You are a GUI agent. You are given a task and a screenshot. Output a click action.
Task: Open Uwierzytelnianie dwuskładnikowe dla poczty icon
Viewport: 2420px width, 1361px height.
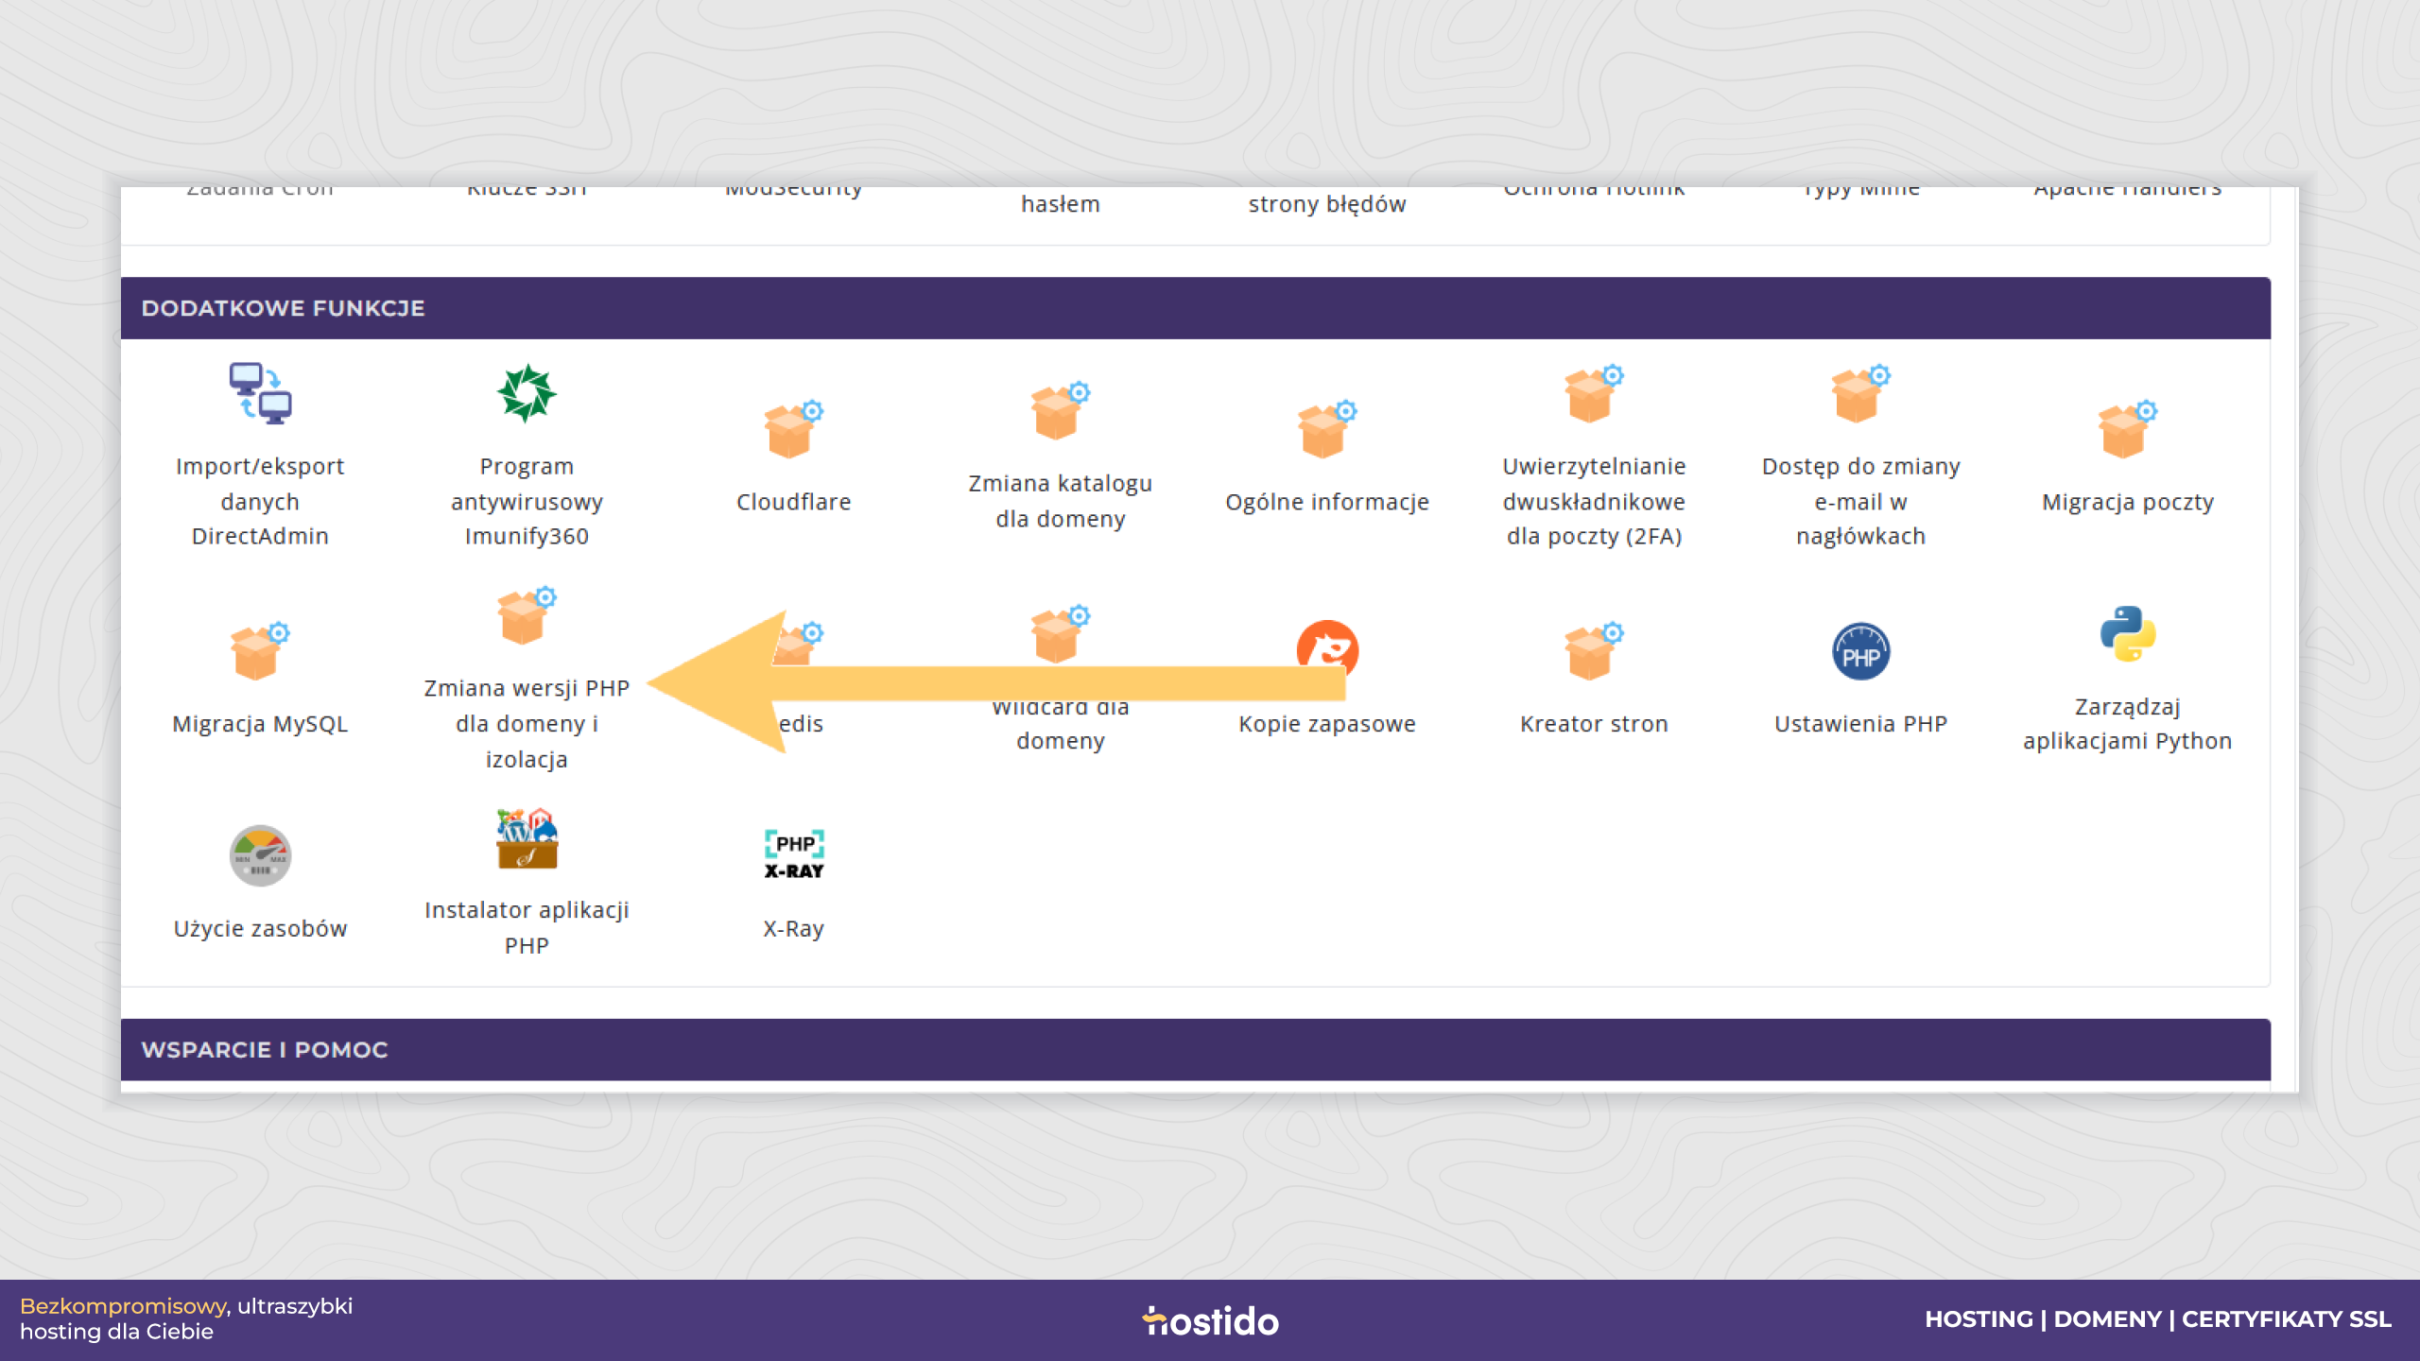[1593, 393]
